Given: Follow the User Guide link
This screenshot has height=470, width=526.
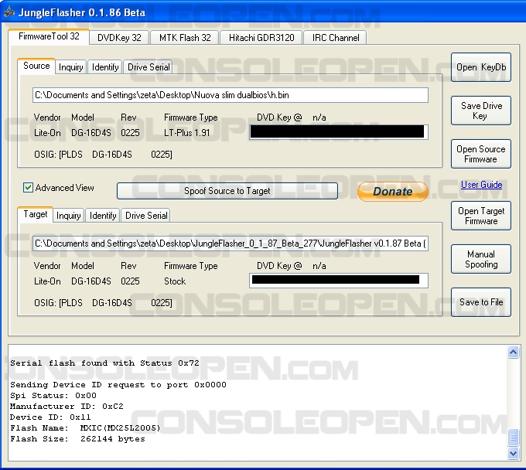Looking at the screenshot, I should (x=481, y=185).
